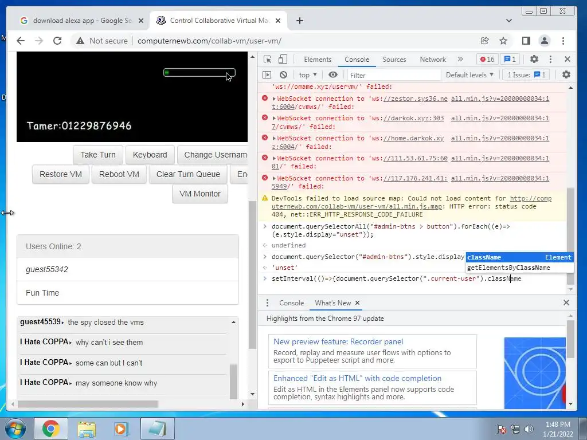
Task: Click the Keyboard button
Action: 150,155
